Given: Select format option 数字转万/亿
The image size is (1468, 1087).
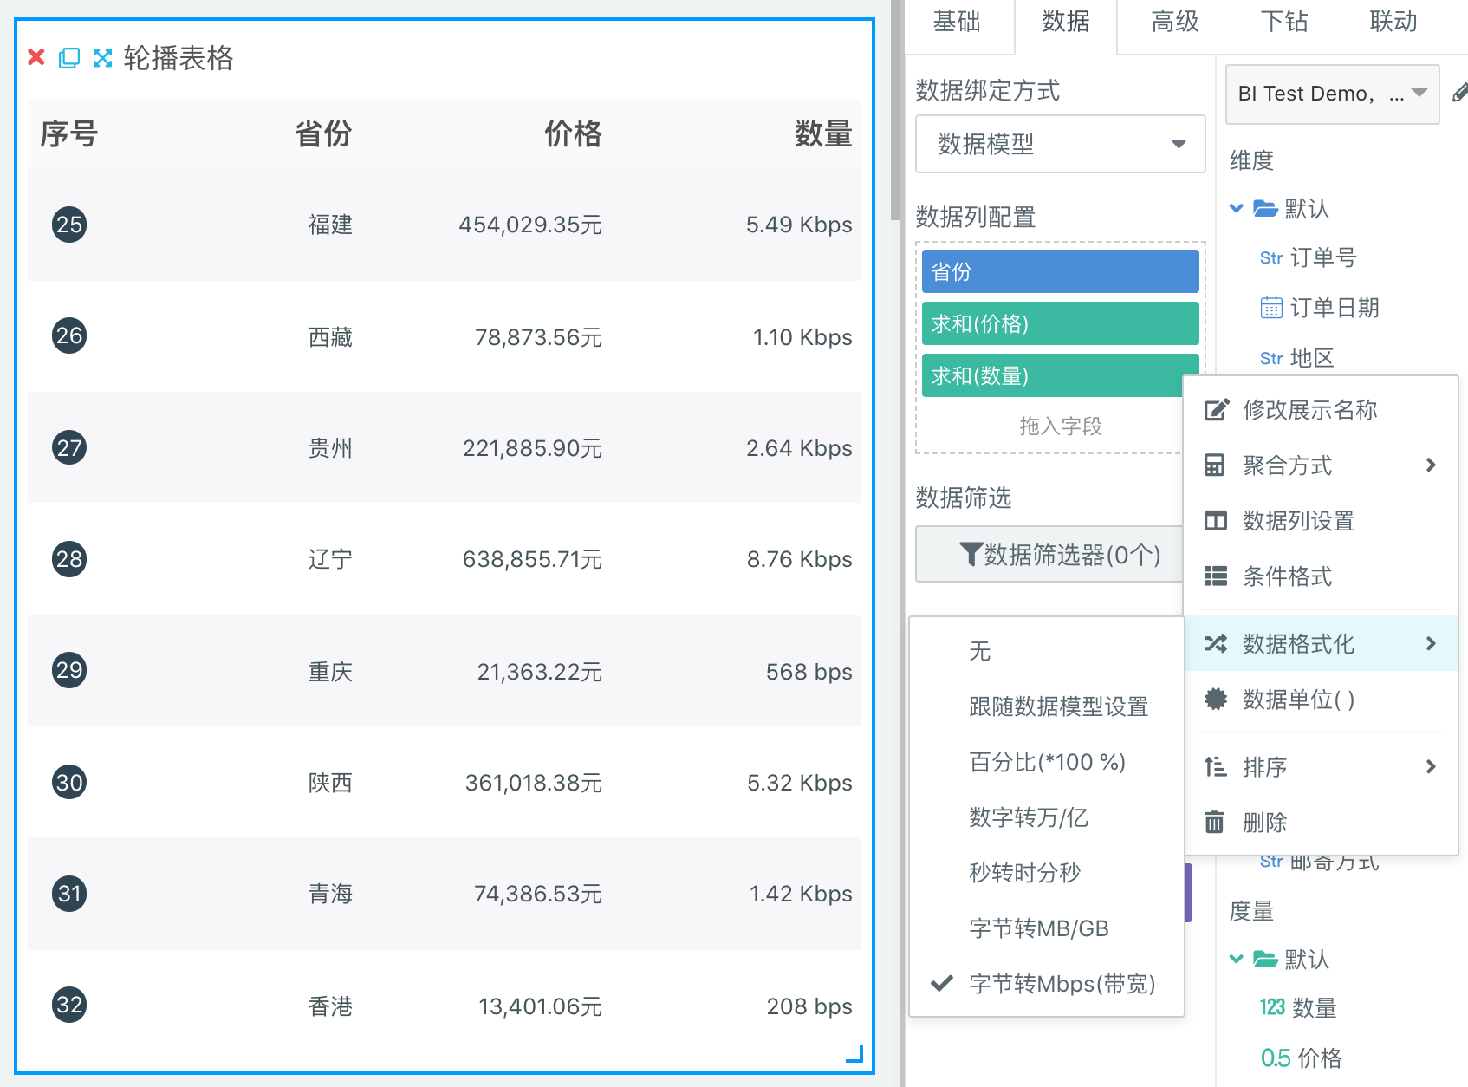Looking at the screenshot, I should click(x=1046, y=817).
